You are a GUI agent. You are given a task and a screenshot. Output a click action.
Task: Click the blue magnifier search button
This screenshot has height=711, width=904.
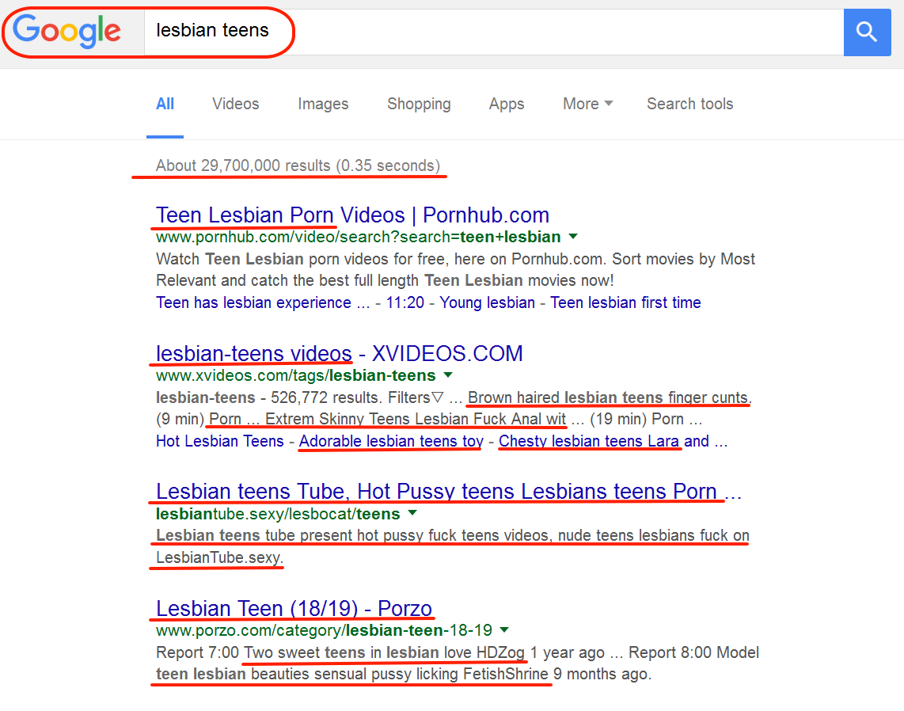[x=867, y=32]
